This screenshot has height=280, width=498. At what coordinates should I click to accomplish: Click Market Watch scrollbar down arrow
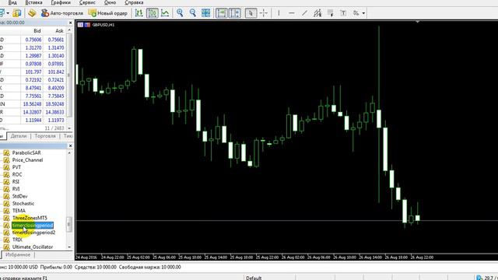69,128
